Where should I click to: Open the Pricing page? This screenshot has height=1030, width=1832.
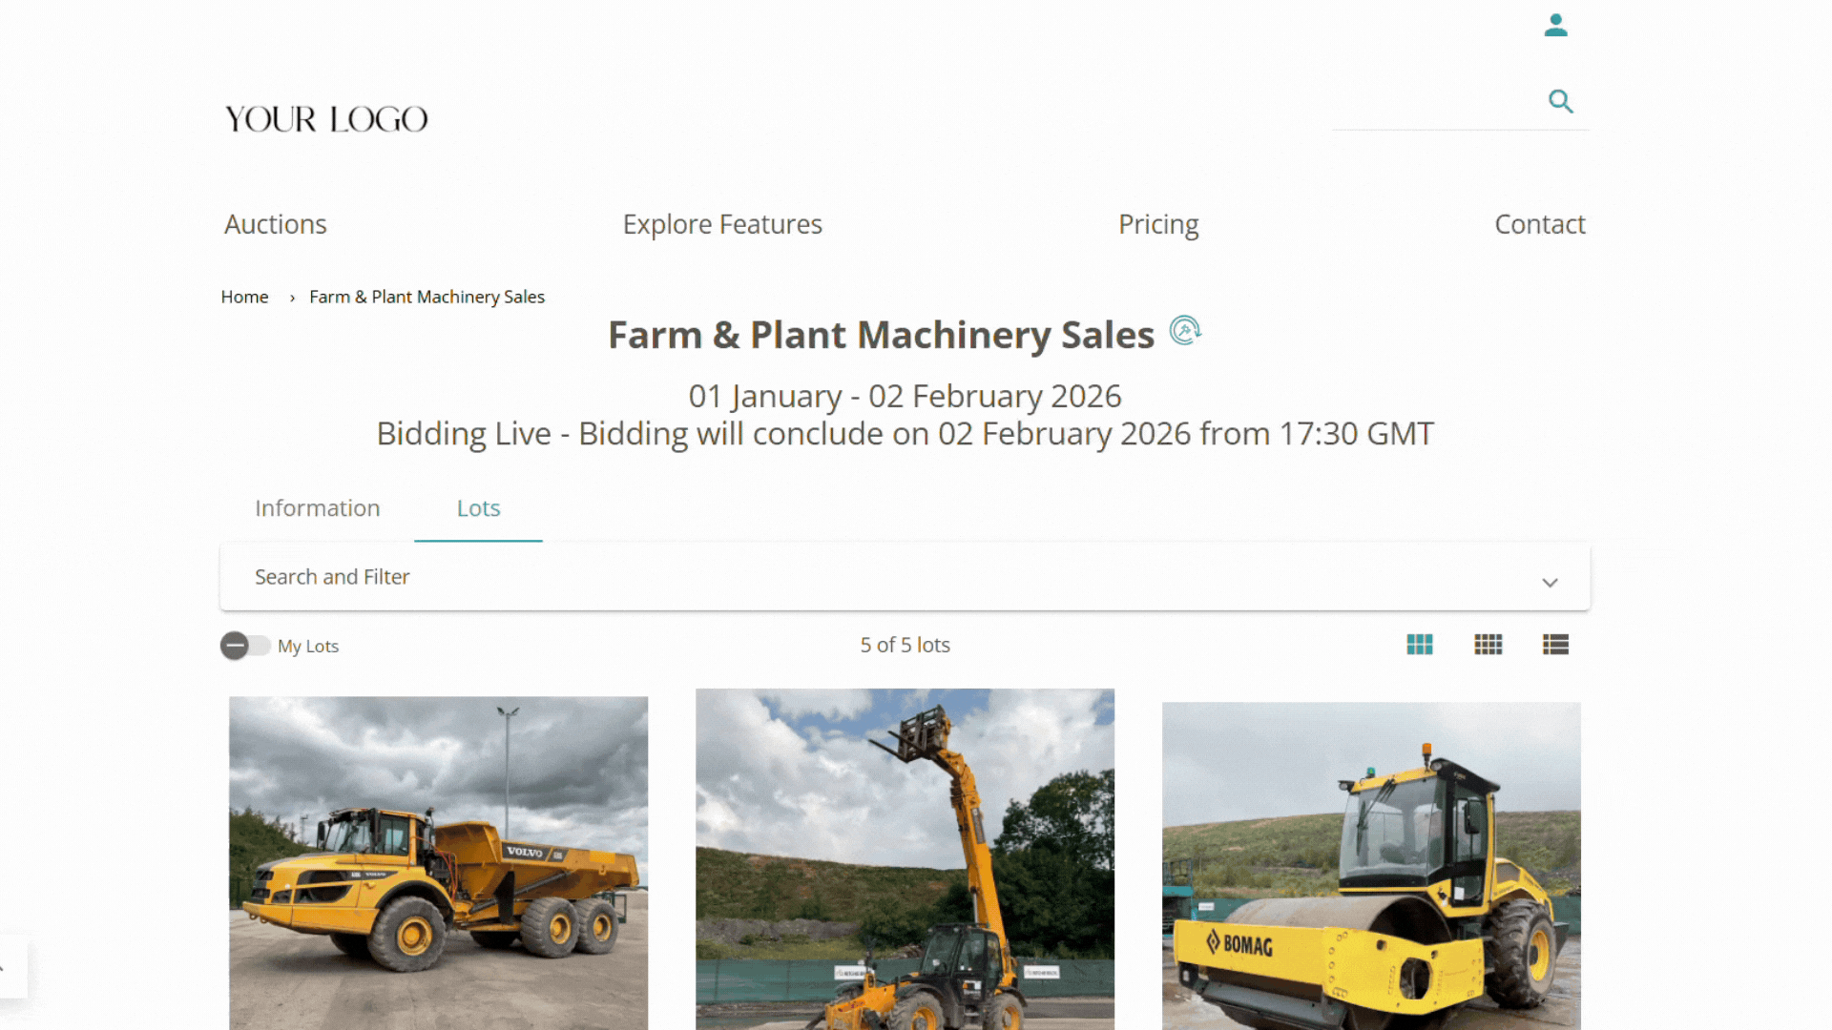pyautogui.click(x=1158, y=224)
